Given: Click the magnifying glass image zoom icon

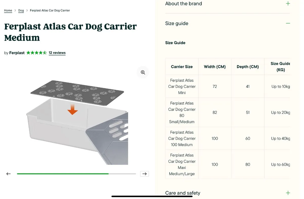Looking at the screenshot, I should point(143,72).
